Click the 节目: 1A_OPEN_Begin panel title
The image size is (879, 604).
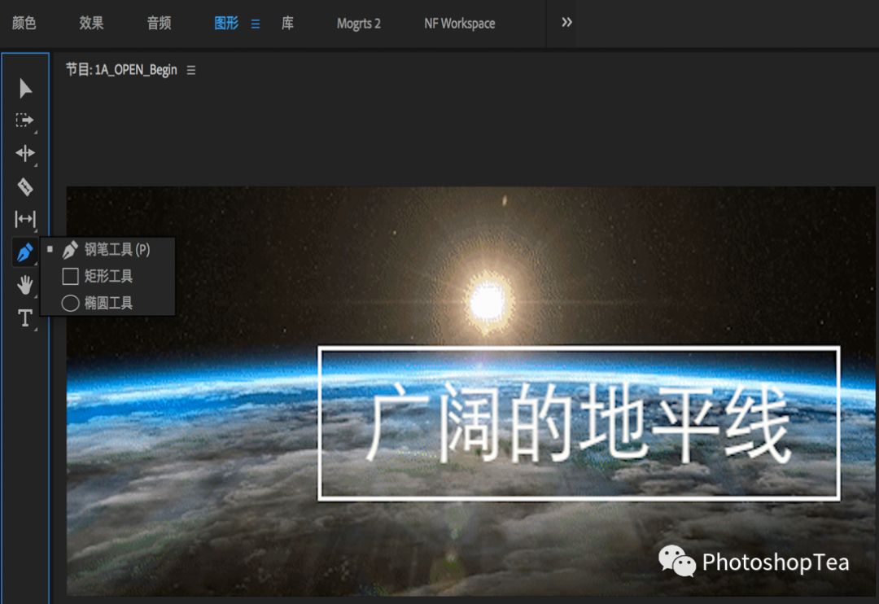[121, 69]
